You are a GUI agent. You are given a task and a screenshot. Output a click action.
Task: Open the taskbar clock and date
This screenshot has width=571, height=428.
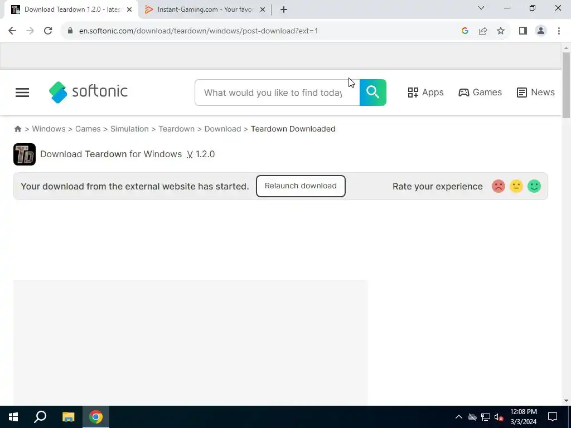[x=523, y=417]
